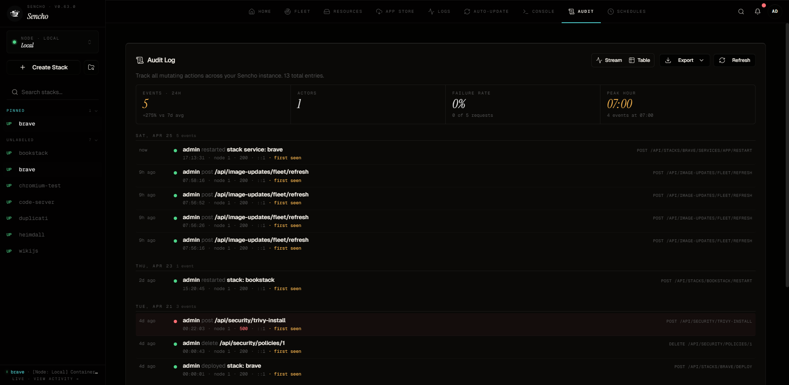789x385 pixels.
Task: Click the 500 status code
Action: (244, 329)
